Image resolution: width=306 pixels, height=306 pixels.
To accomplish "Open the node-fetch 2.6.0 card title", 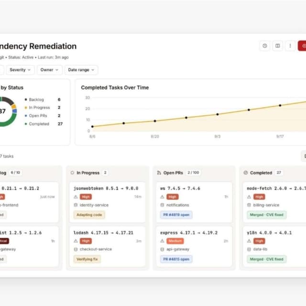I will point(276,188).
